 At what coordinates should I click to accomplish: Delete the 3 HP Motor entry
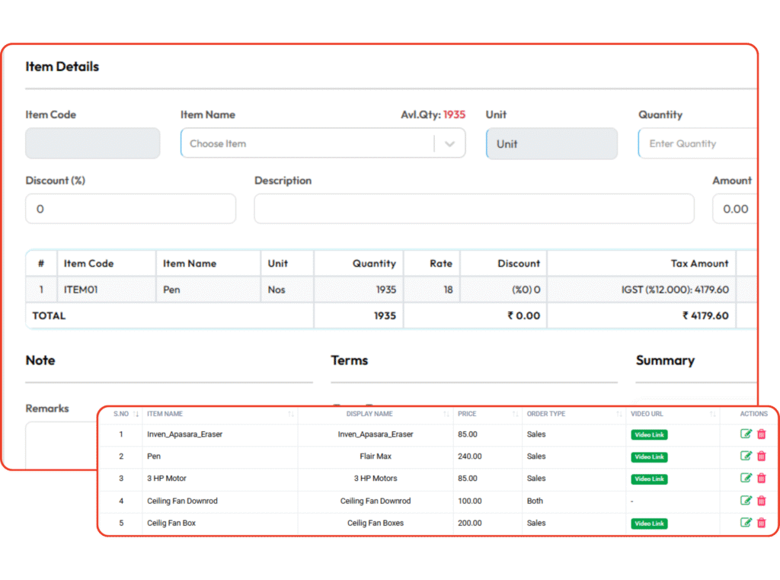click(x=762, y=479)
